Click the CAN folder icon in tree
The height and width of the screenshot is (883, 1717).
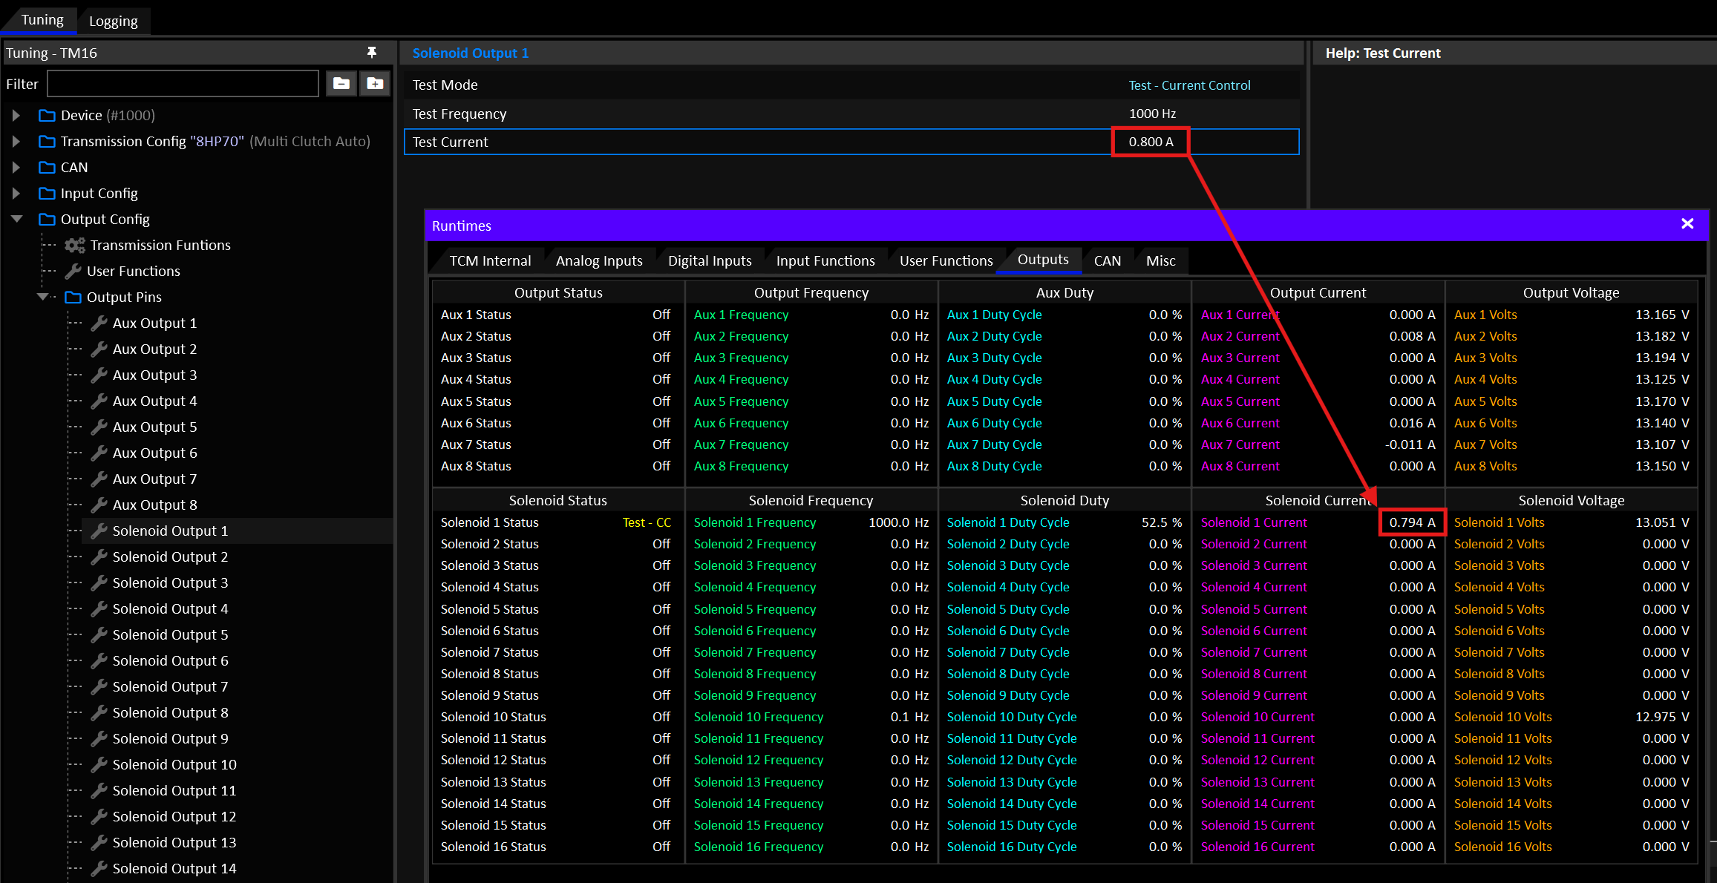point(47,167)
